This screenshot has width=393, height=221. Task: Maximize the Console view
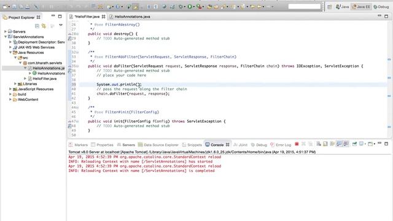point(386,144)
